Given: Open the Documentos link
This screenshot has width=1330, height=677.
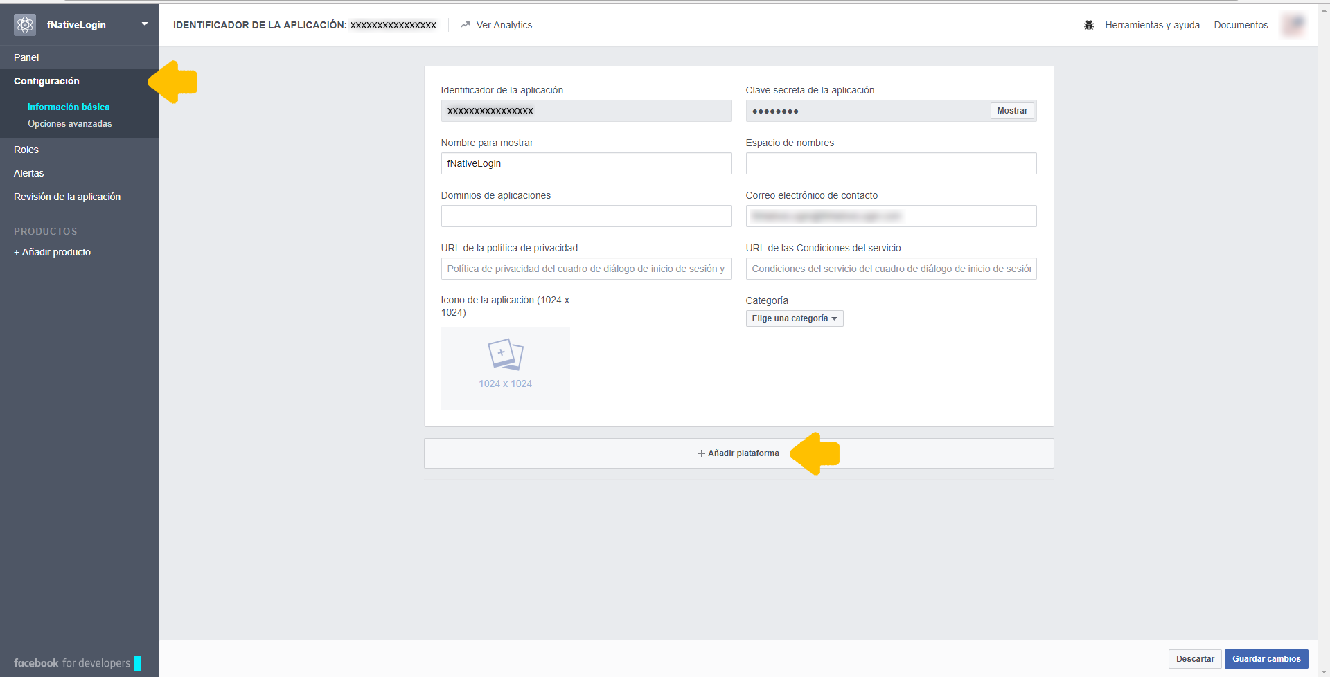Looking at the screenshot, I should tap(1241, 25).
